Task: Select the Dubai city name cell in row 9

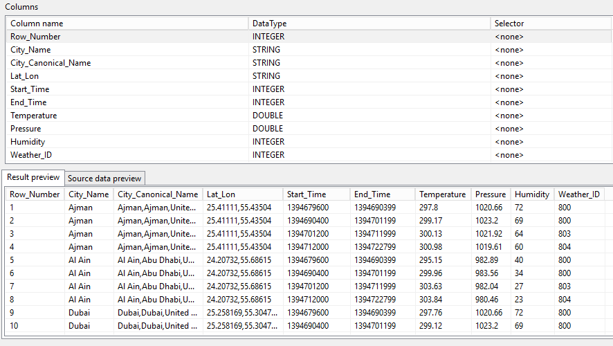Action: coord(80,313)
